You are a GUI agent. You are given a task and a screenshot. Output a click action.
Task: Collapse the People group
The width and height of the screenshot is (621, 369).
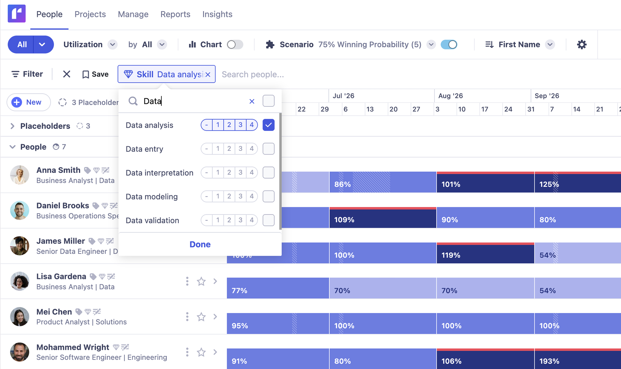[12, 147]
